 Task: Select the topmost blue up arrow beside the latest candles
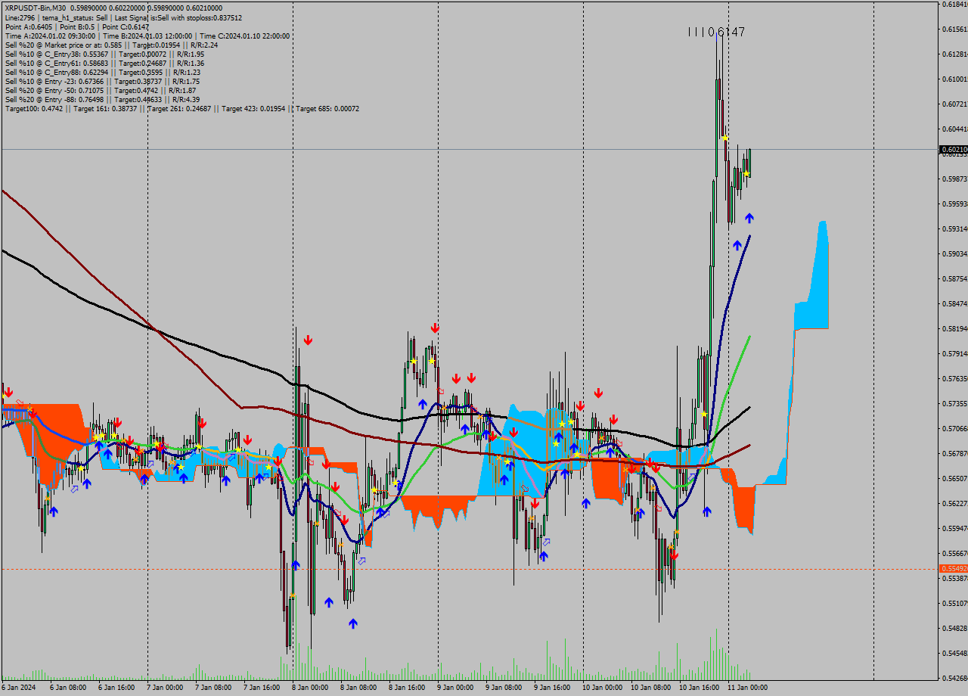(749, 218)
